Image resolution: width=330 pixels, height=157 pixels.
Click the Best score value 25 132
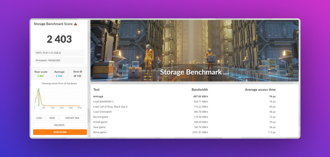tap(78, 76)
